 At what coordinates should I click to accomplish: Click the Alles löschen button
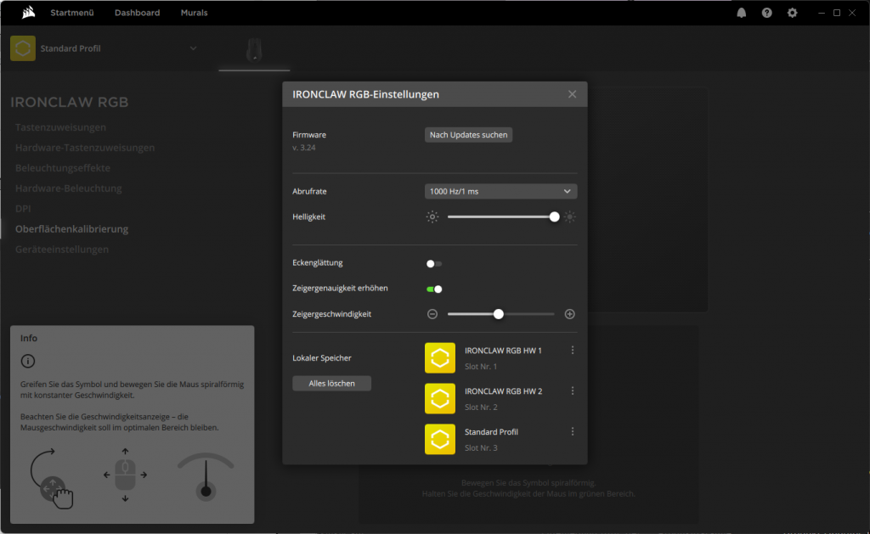[x=332, y=383]
